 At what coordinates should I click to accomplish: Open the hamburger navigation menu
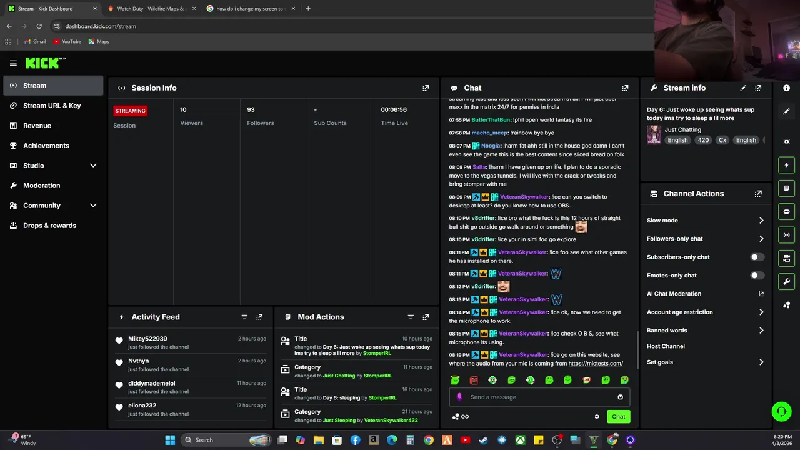13,63
